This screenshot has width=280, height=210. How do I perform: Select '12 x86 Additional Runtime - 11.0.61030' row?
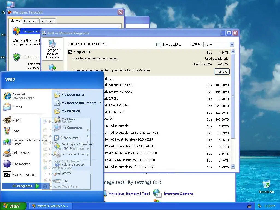[167, 153]
